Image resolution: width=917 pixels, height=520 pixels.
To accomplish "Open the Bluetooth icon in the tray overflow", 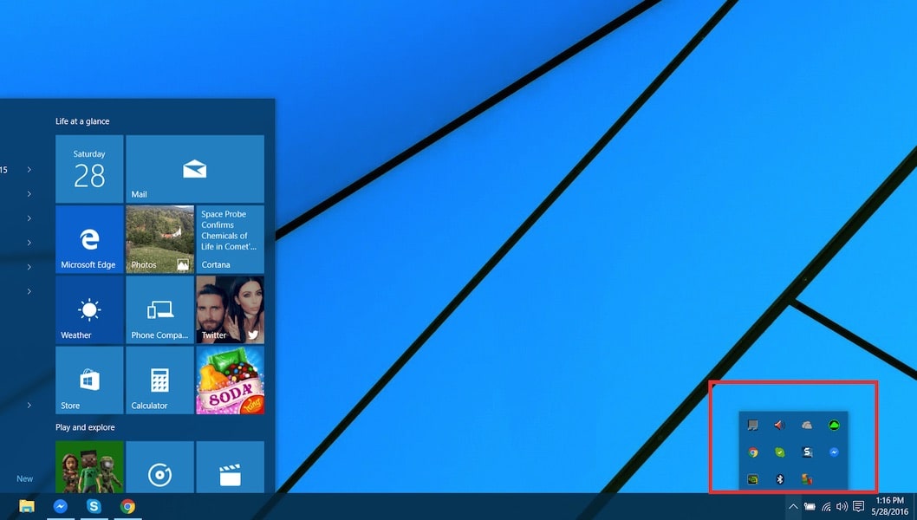I will pos(779,478).
